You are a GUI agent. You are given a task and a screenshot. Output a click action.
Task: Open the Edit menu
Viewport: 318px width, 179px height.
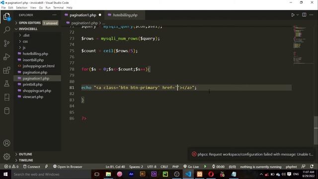click(x=10, y=7)
